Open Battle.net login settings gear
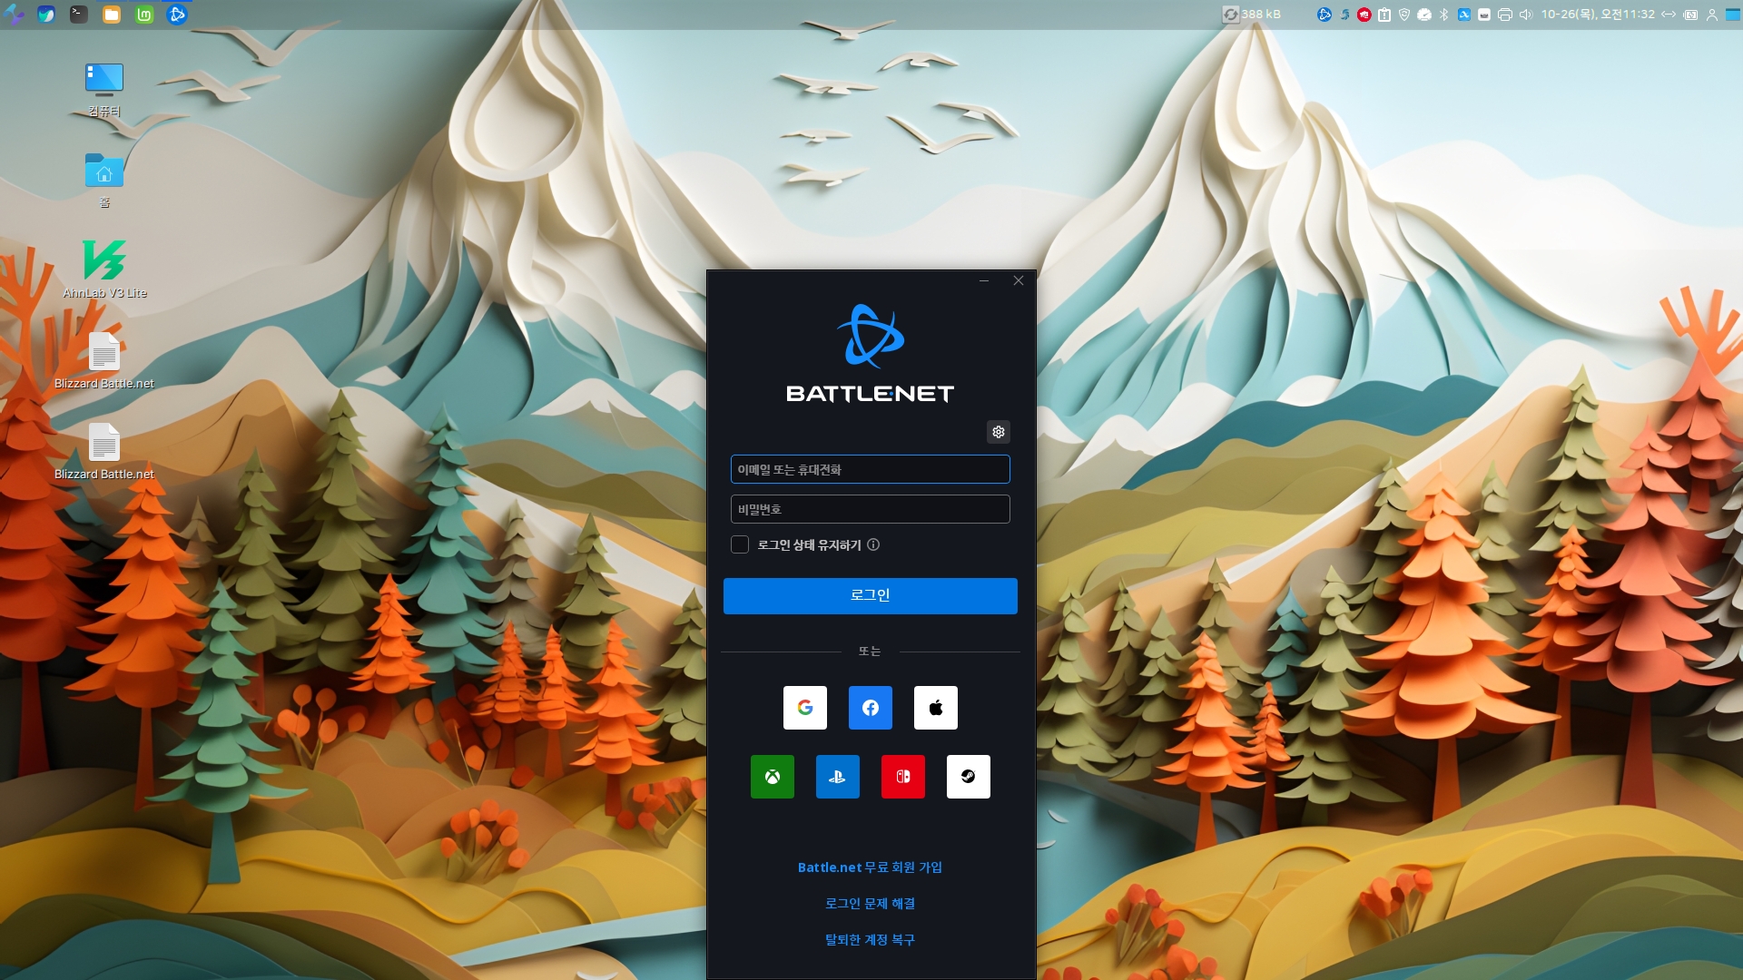The image size is (1743, 980). click(998, 432)
